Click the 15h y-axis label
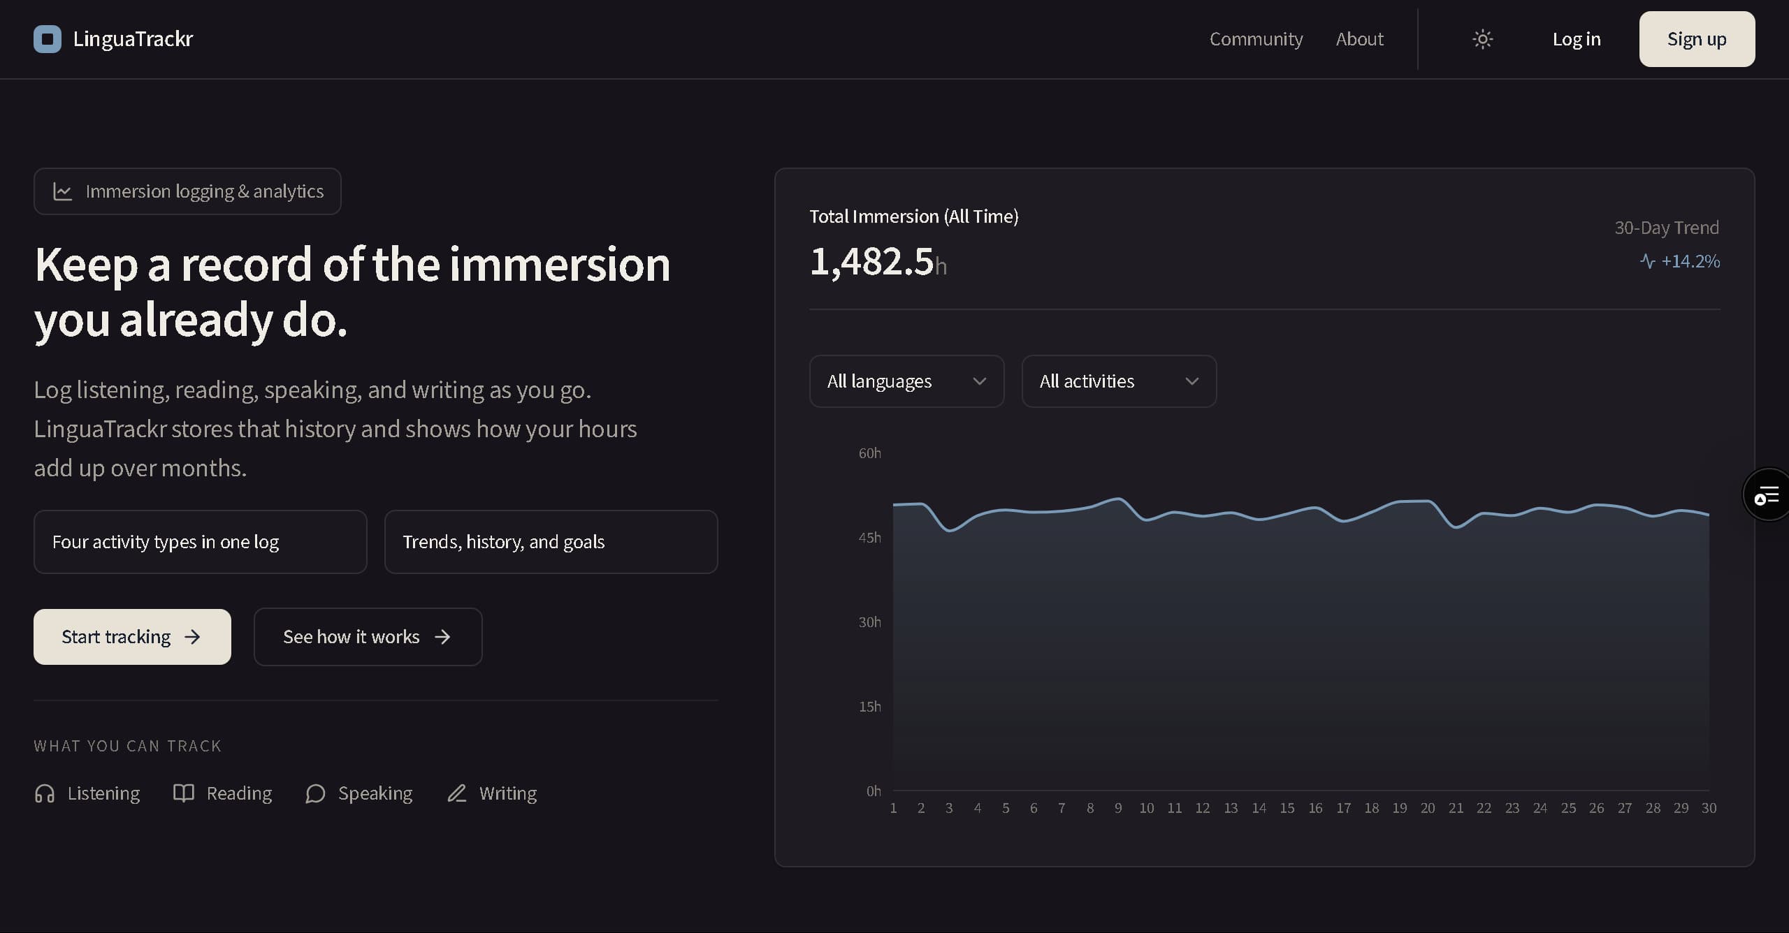 (870, 707)
